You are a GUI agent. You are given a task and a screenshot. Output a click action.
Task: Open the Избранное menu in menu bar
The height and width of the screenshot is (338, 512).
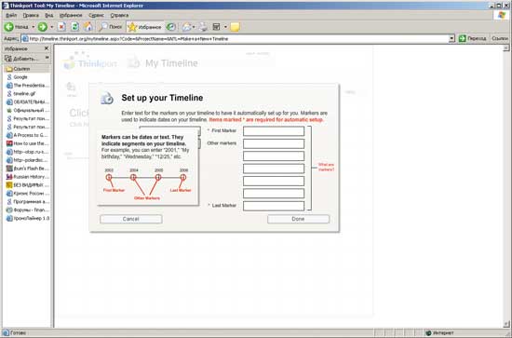click(x=71, y=15)
